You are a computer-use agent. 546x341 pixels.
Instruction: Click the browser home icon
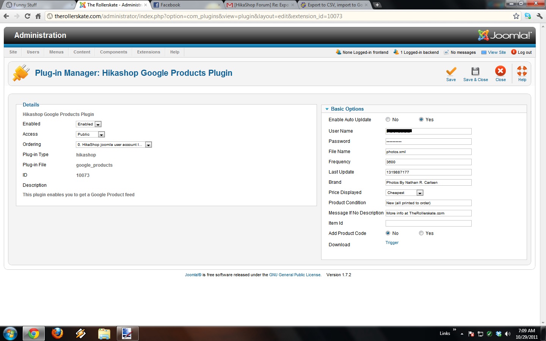38,16
